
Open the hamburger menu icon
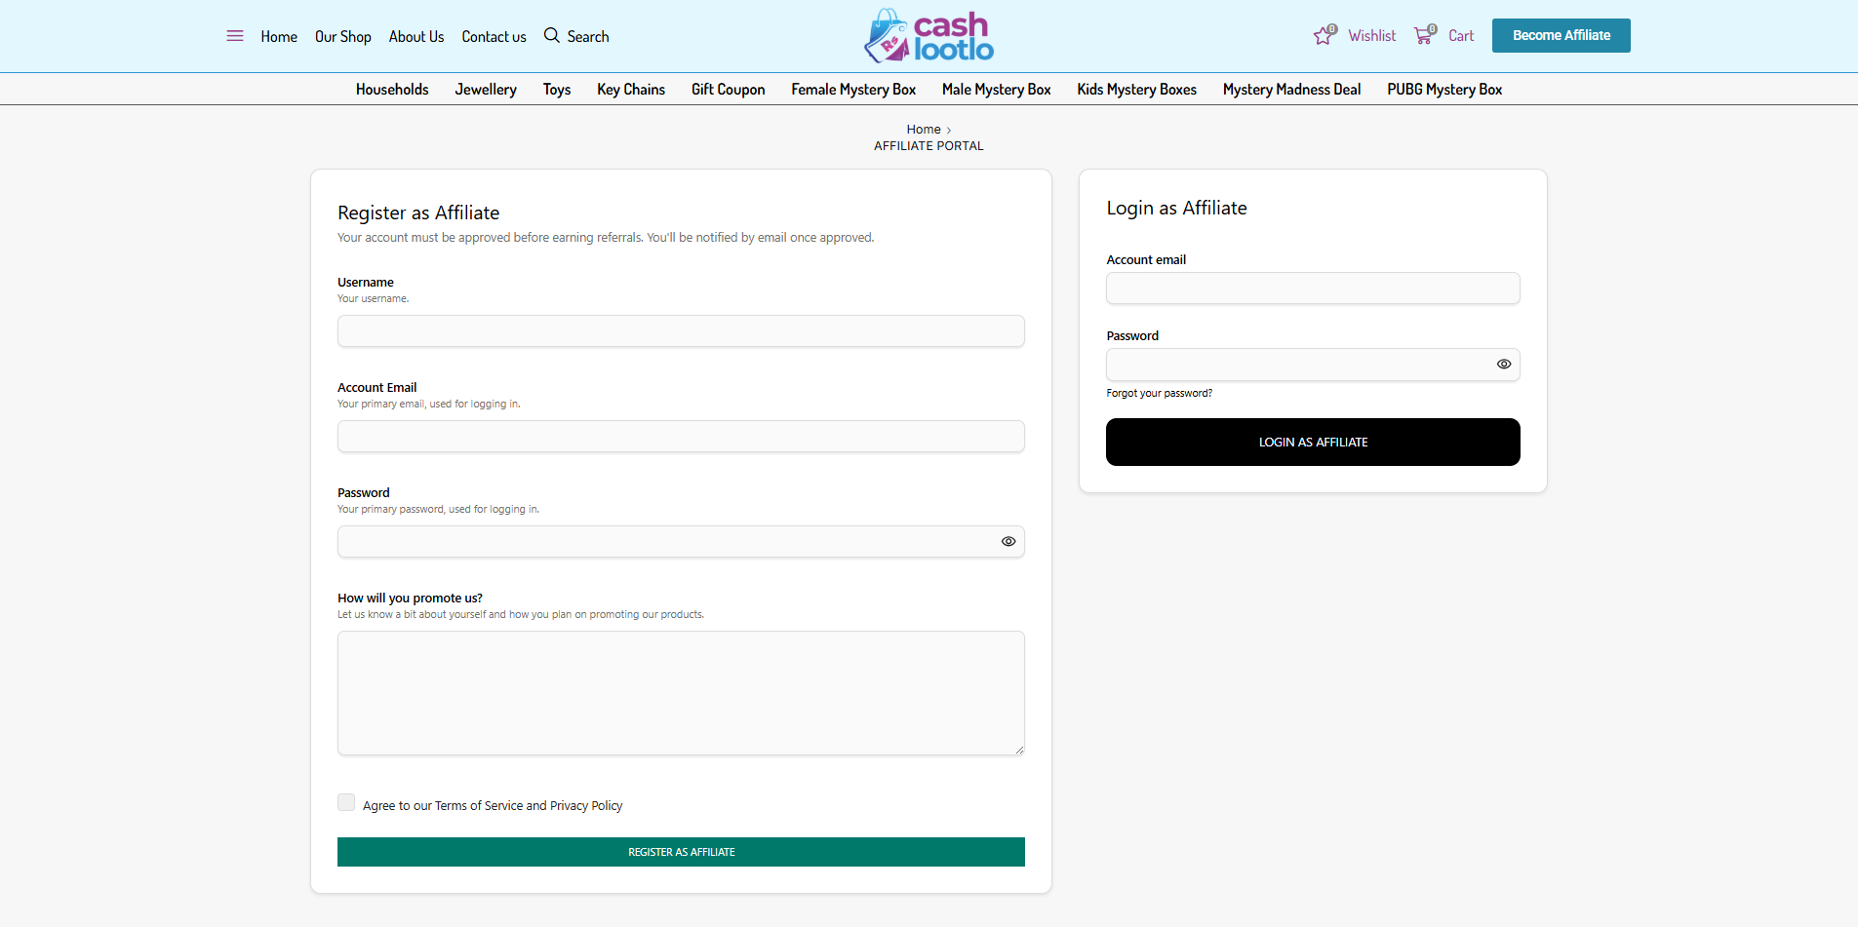pyautogui.click(x=235, y=36)
